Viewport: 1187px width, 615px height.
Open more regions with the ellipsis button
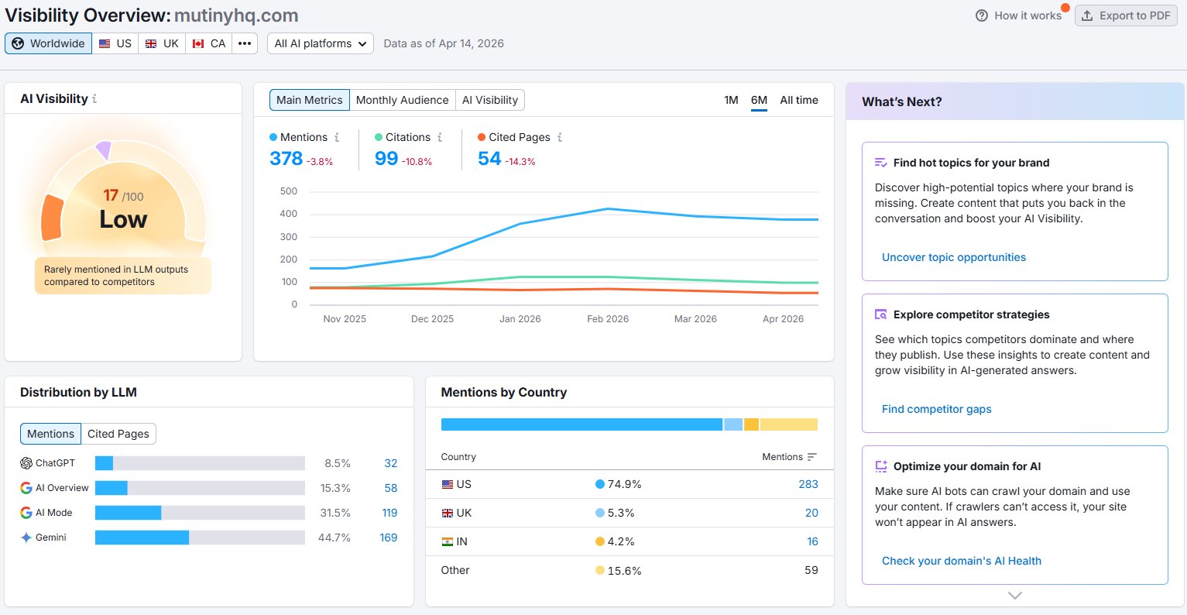[x=245, y=43]
